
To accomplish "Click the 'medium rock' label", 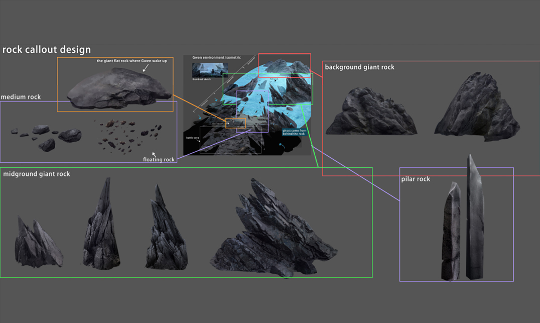I will click(21, 97).
